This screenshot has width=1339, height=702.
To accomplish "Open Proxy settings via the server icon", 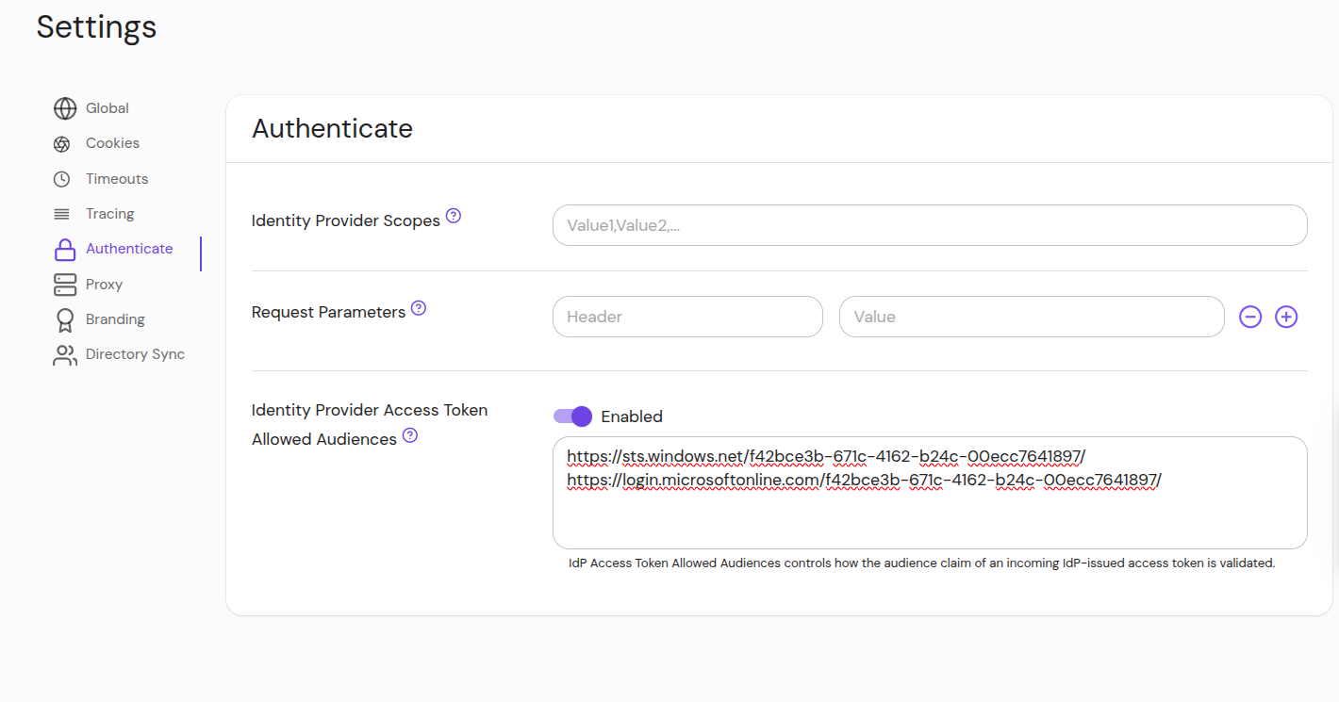I will pos(65,284).
